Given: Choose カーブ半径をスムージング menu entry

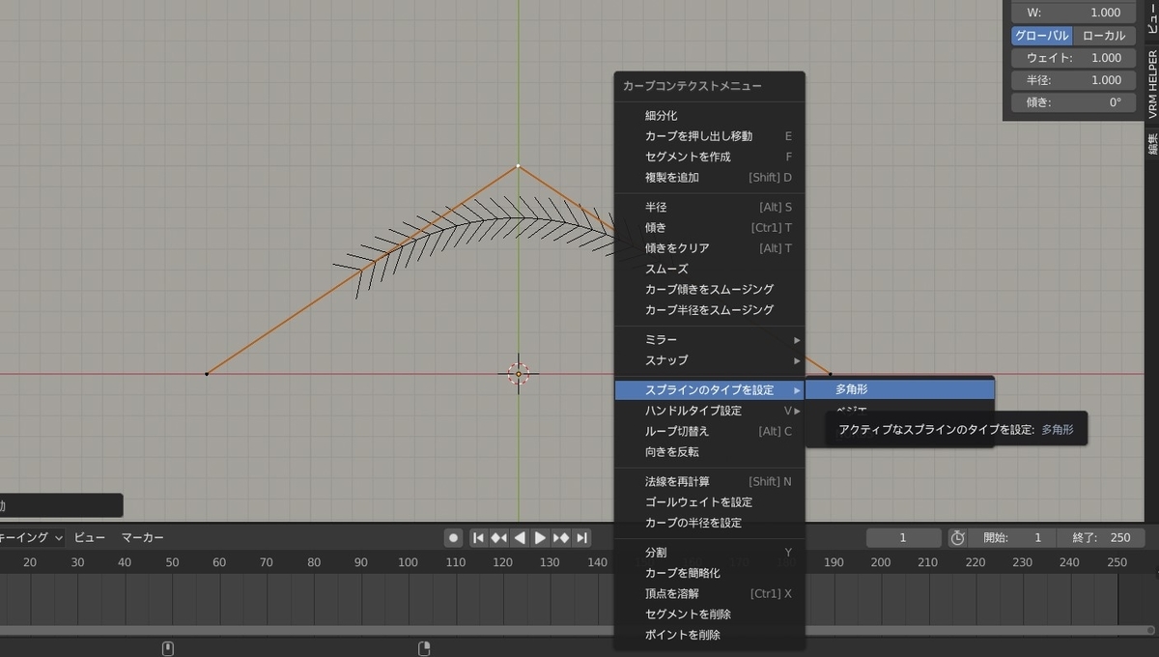Looking at the screenshot, I should 710,310.
